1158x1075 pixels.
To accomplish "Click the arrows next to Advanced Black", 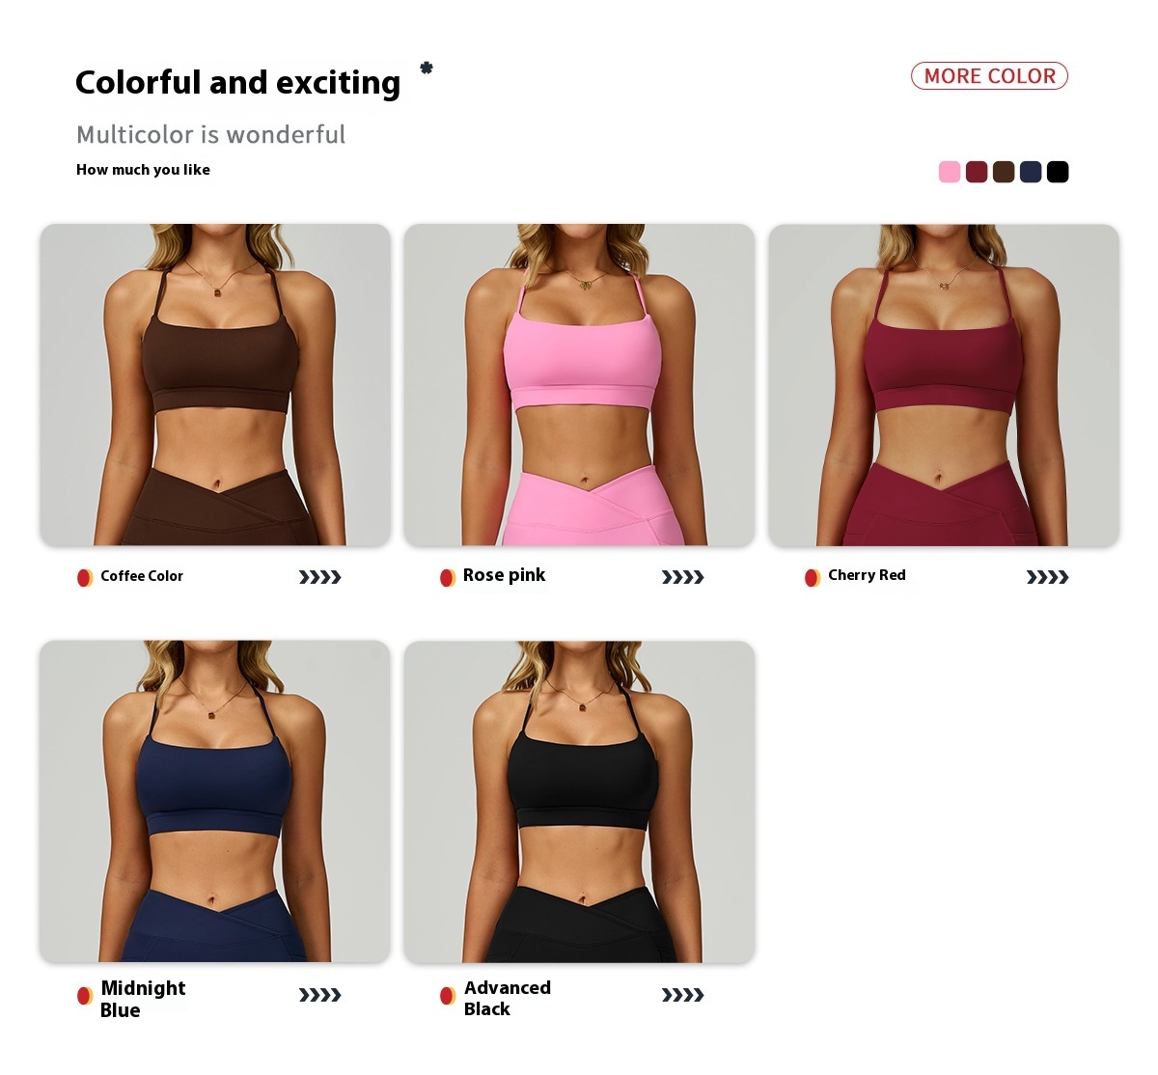I will (x=683, y=995).
